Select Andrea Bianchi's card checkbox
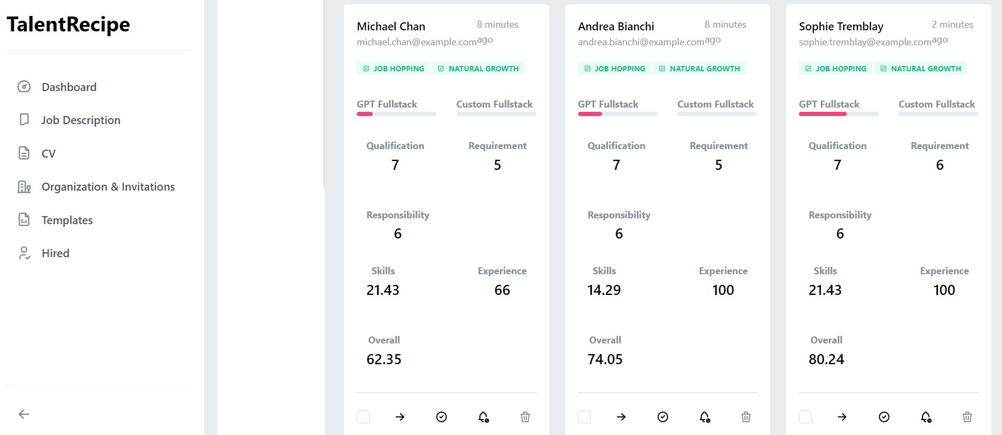The width and height of the screenshot is (1002, 435). pyautogui.click(x=584, y=417)
